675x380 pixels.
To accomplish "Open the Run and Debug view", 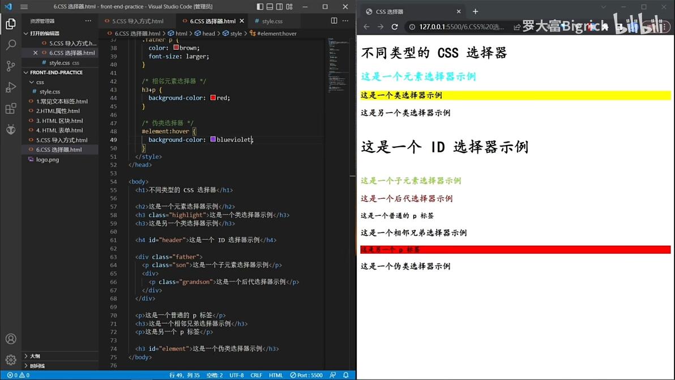I will (11, 87).
